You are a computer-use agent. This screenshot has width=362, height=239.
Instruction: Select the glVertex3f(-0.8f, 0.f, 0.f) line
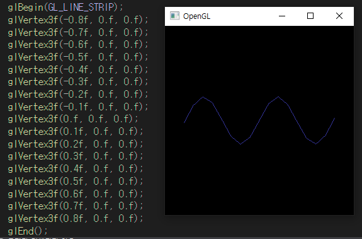pos(78,20)
